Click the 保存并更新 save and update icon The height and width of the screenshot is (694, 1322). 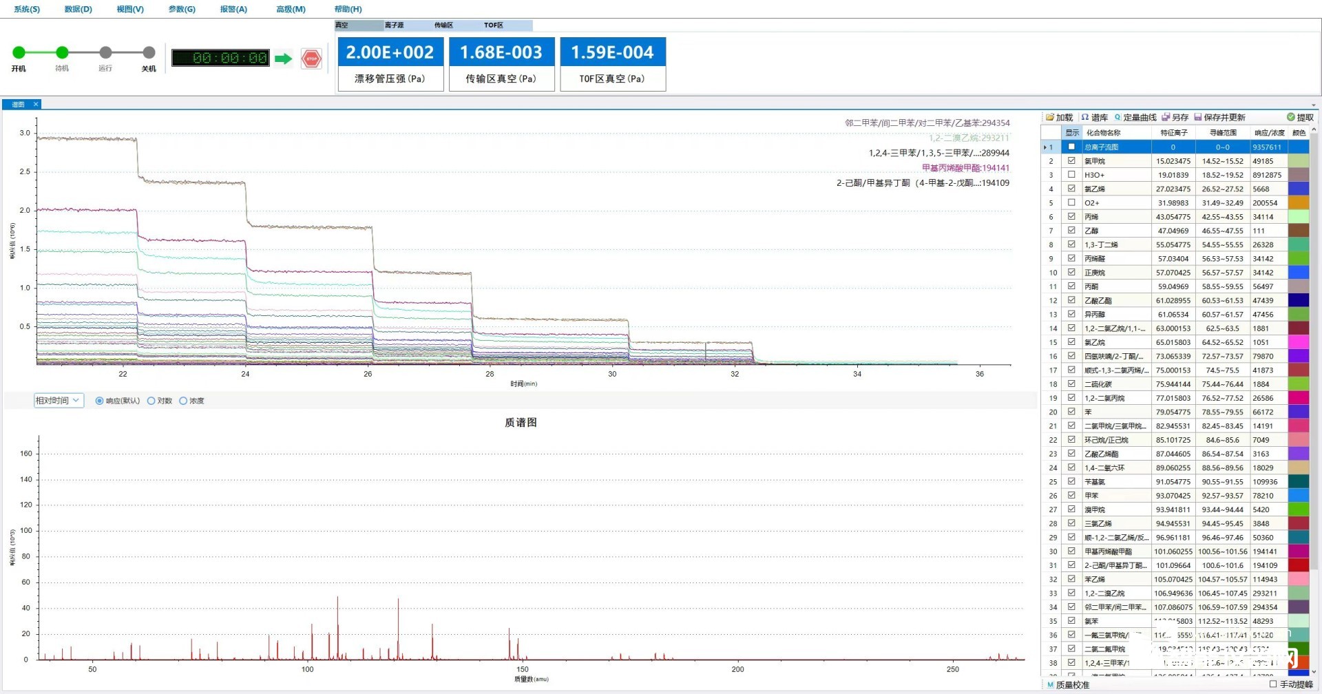tap(1197, 117)
